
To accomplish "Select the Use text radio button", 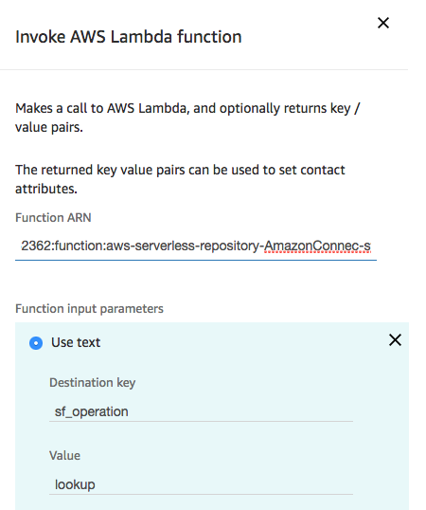I will 36,343.
